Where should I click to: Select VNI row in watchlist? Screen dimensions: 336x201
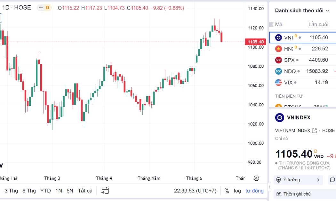(303, 37)
